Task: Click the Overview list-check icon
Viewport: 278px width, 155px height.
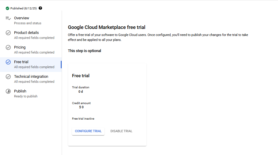Action: 8,18
